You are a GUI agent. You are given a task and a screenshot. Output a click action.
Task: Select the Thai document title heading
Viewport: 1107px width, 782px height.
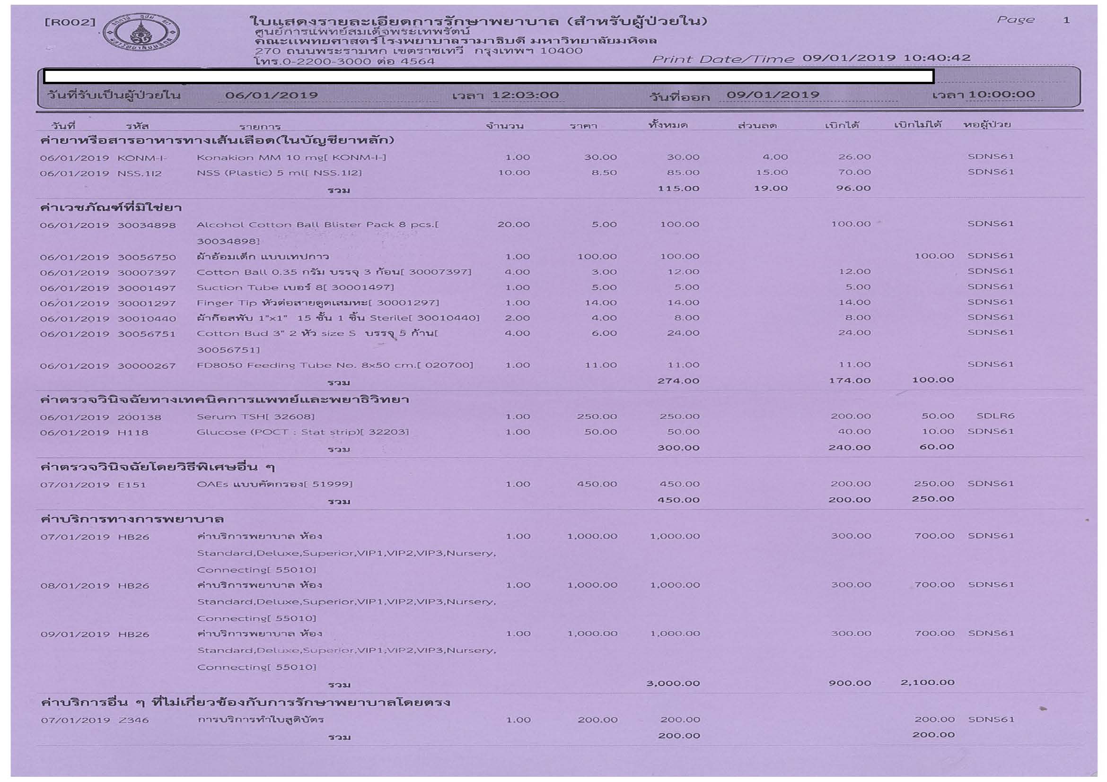tap(479, 21)
